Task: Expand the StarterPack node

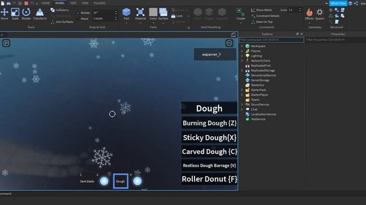Action: click(x=242, y=90)
